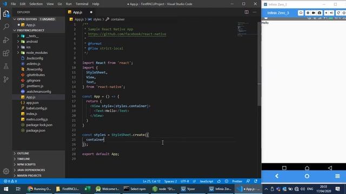346x194 pixels.
Task: Open editor More Actions ellipsis
Action: pyautogui.click(x=255, y=12)
